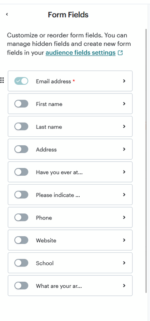Expand the Phone field chevron
The height and width of the screenshot is (321, 150).
(124, 217)
